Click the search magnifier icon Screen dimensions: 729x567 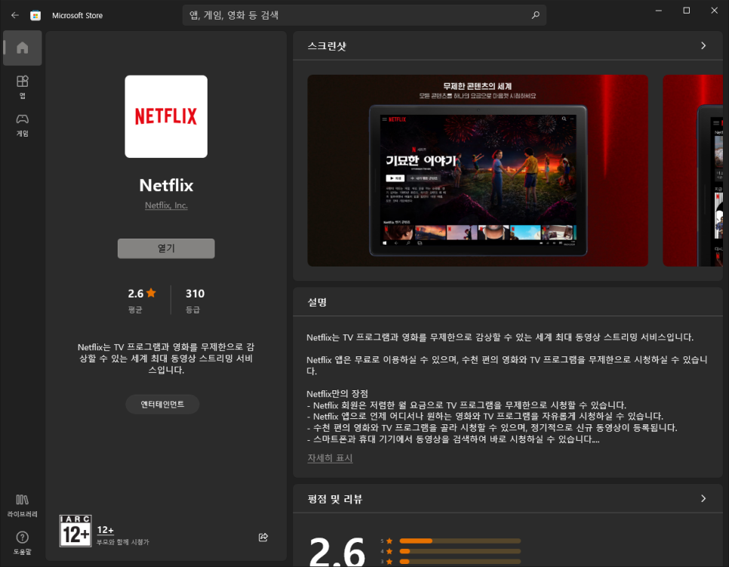coord(536,15)
